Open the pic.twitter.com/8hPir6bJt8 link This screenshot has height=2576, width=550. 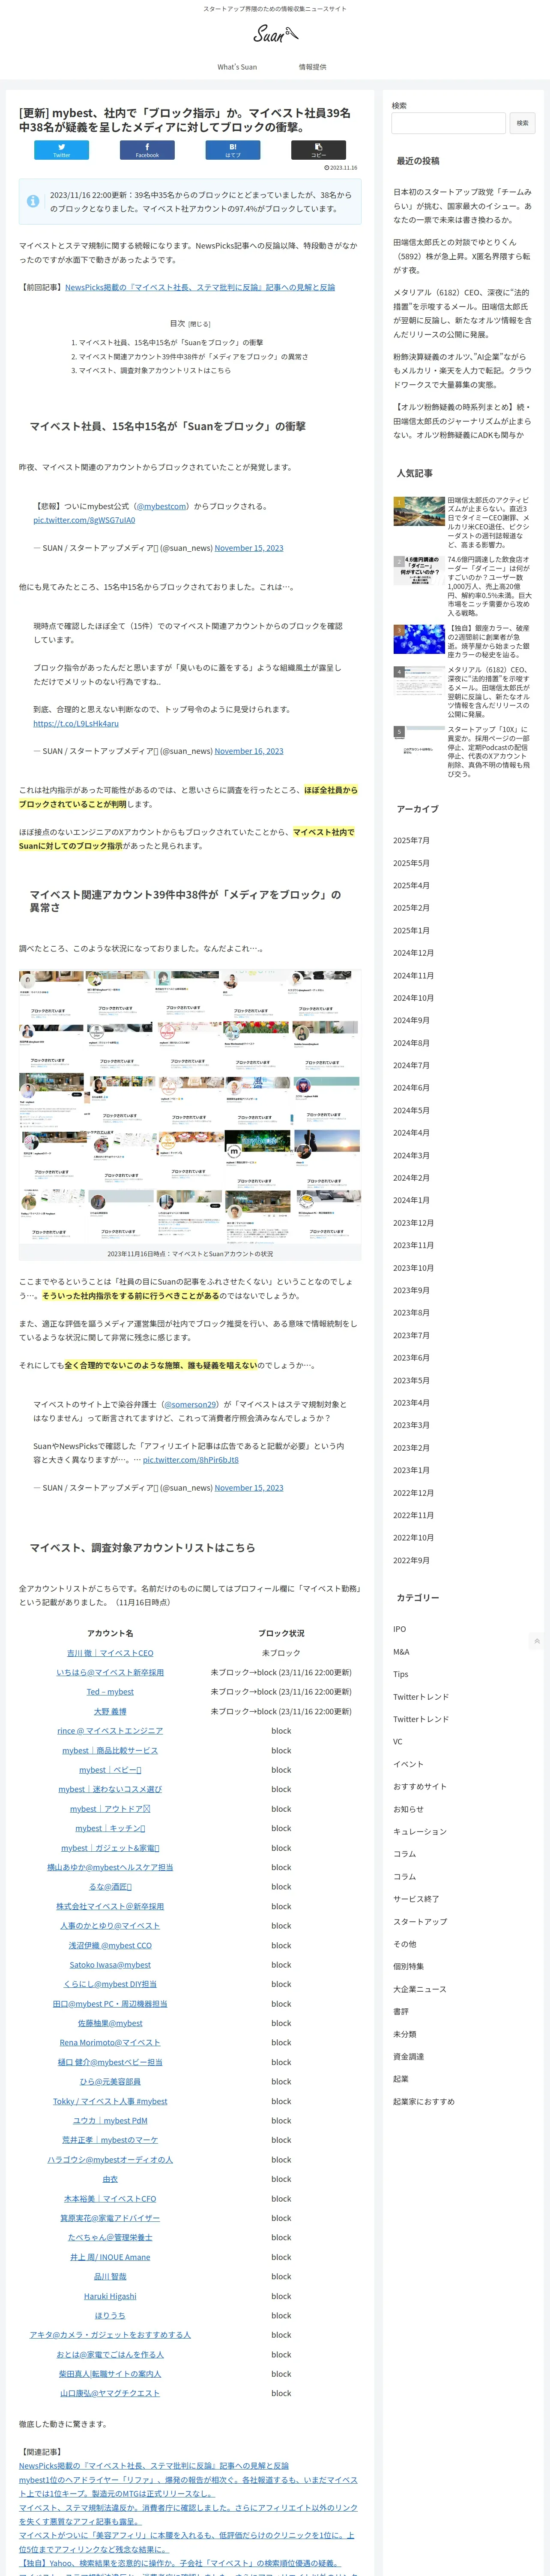pyautogui.click(x=191, y=1460)
